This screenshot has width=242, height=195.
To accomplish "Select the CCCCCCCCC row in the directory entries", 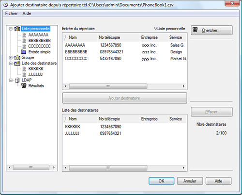I will pyautogui.click(x=124, y=59).
